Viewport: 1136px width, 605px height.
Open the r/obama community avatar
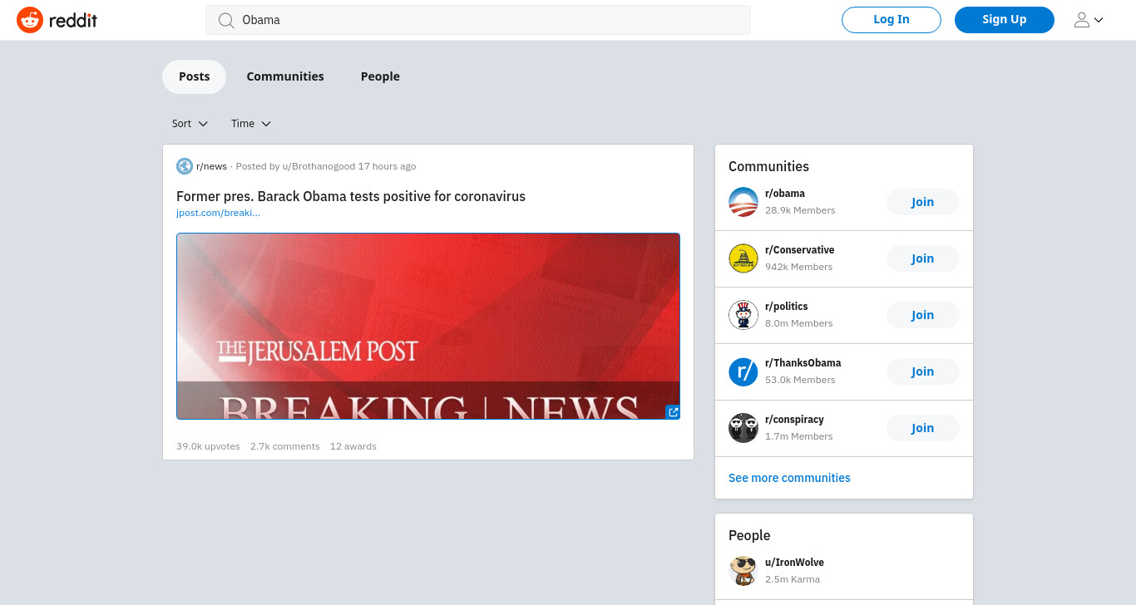743,202
